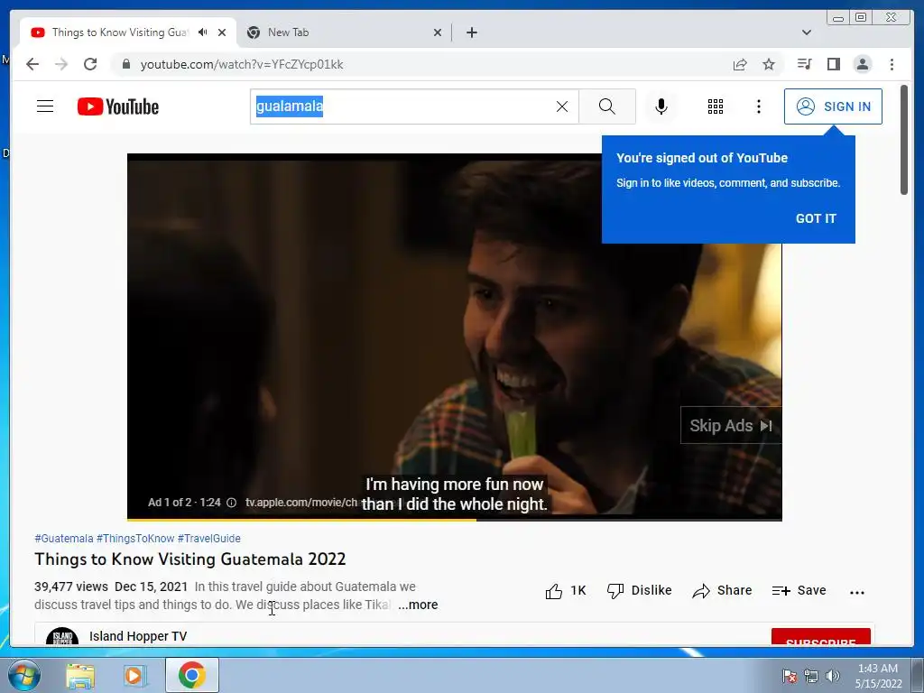This screenshot has width=924, height=693.
Task: Bookmark this page with star
Action: (x=769, y=64)
